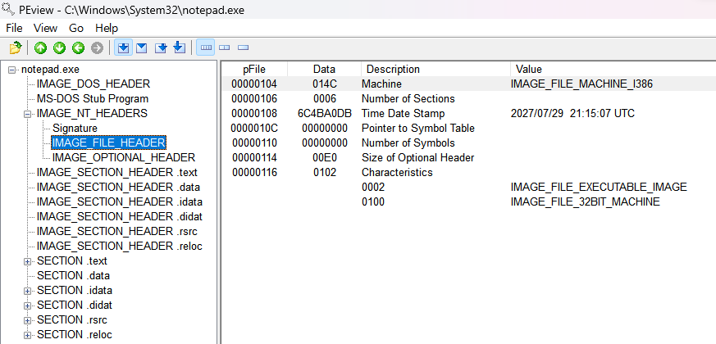
Task: Expand the SECTION .reloc node
Action: (27, 334)
